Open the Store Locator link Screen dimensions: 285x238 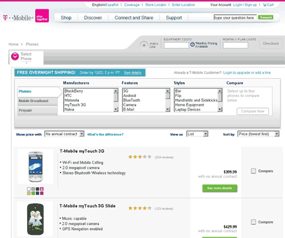pos(156,5)
